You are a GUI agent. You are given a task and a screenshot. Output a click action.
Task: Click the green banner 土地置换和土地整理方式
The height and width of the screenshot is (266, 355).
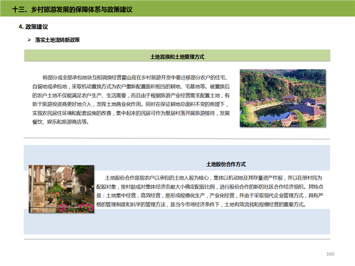(177, 56)
